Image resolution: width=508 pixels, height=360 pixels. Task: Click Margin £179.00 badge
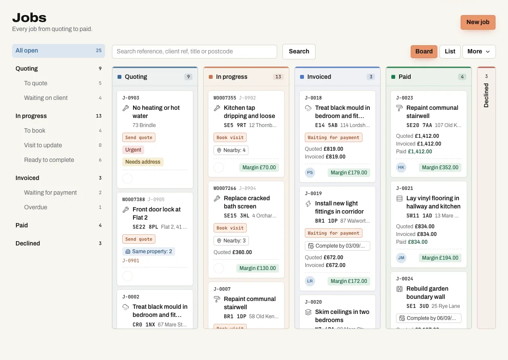click(349, 172)
